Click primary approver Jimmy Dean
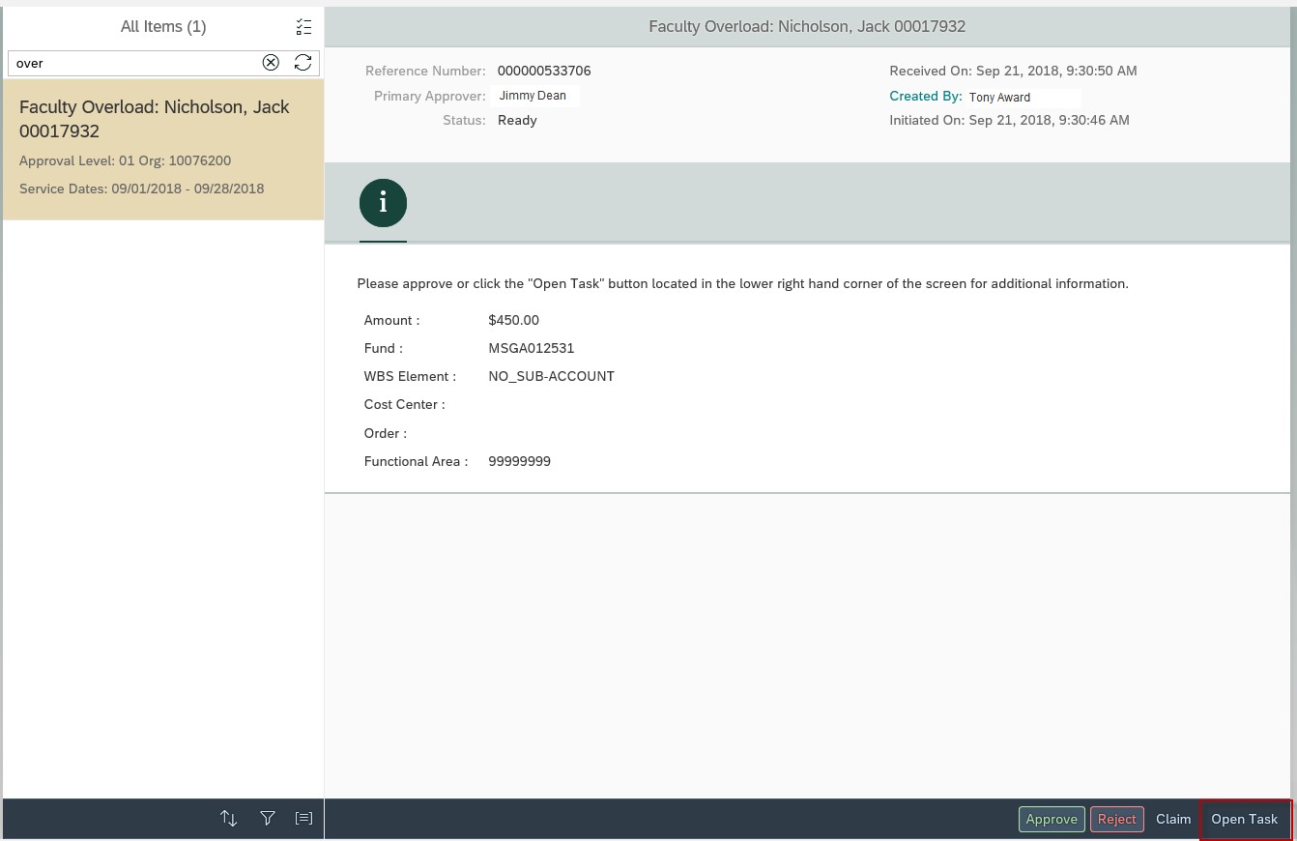This screenshot has width=1297, height=841. 533,96
